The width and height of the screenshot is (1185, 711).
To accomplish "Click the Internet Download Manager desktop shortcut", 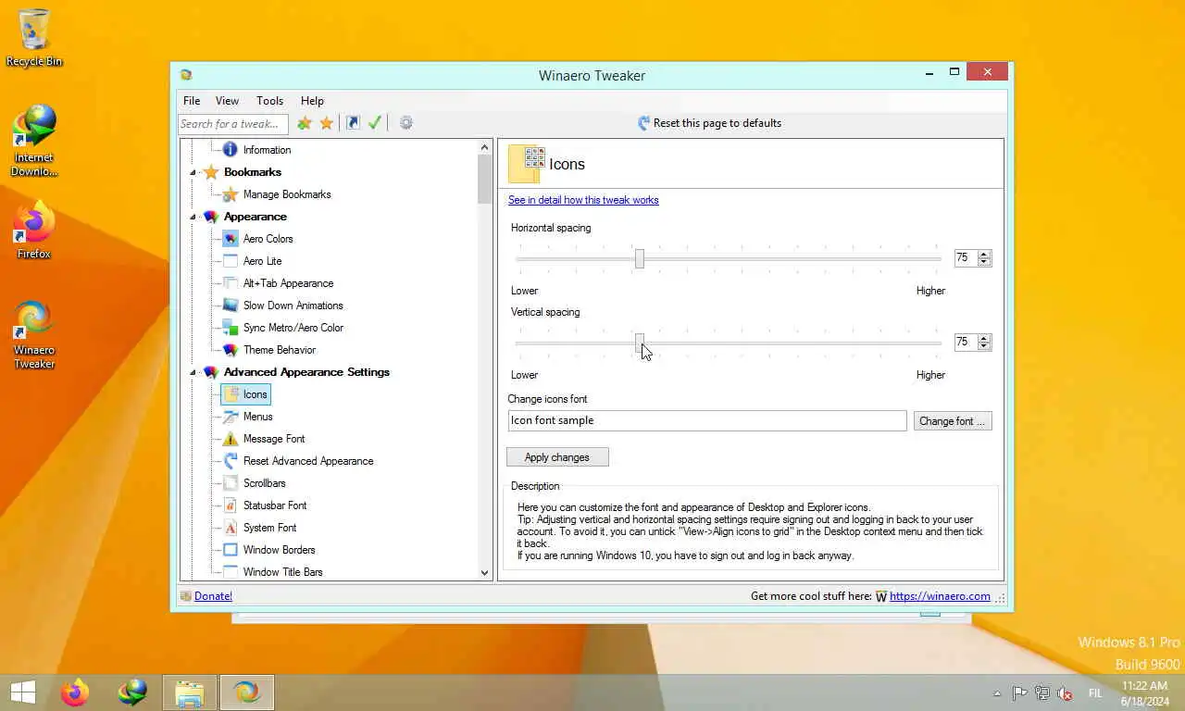I will [x=34, y=140].
